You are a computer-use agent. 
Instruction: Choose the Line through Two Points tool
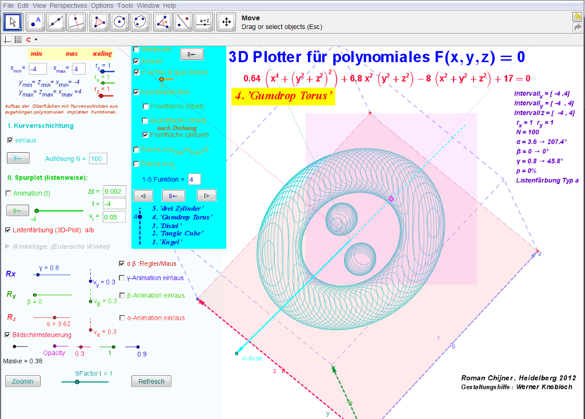[x=57, y=22]
